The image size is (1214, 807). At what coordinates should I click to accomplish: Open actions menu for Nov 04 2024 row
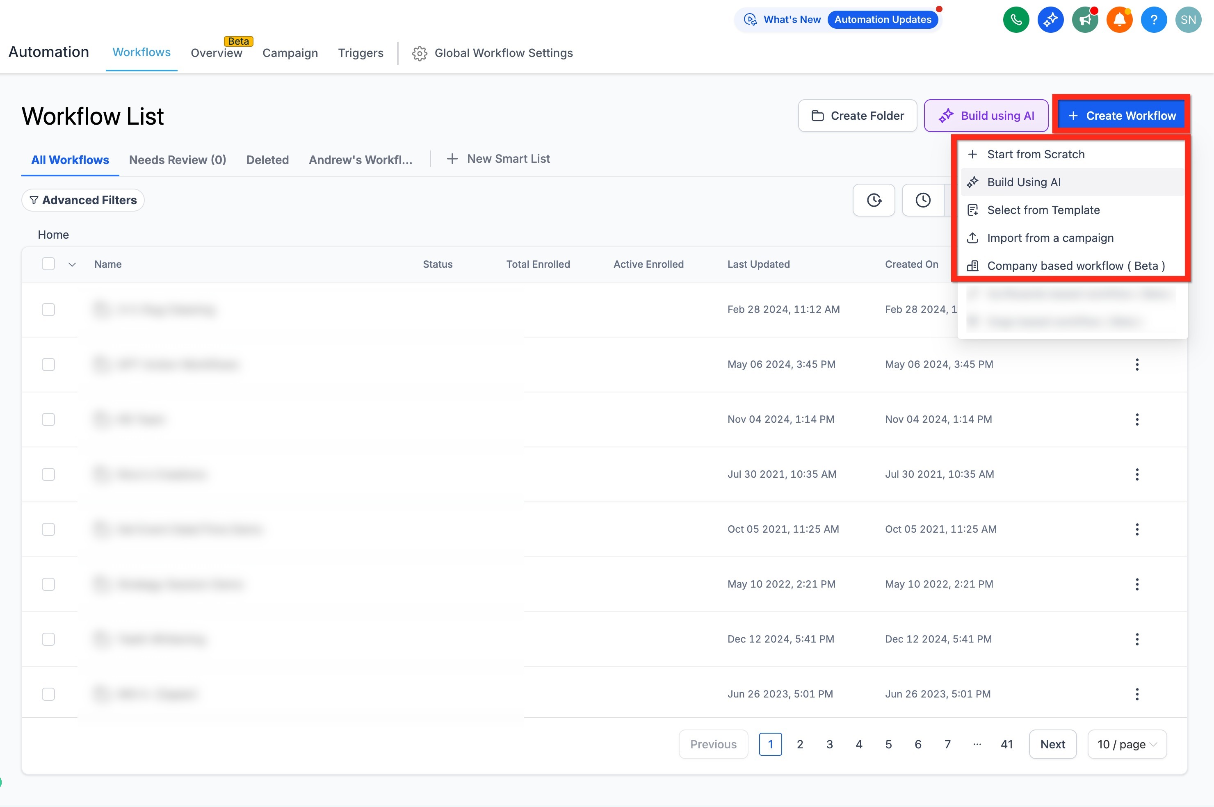[1137, 419]
